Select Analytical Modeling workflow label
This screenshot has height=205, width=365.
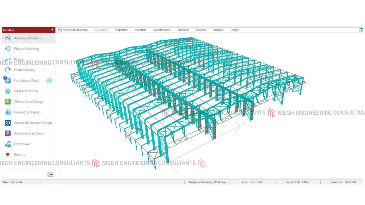(28, 38)
